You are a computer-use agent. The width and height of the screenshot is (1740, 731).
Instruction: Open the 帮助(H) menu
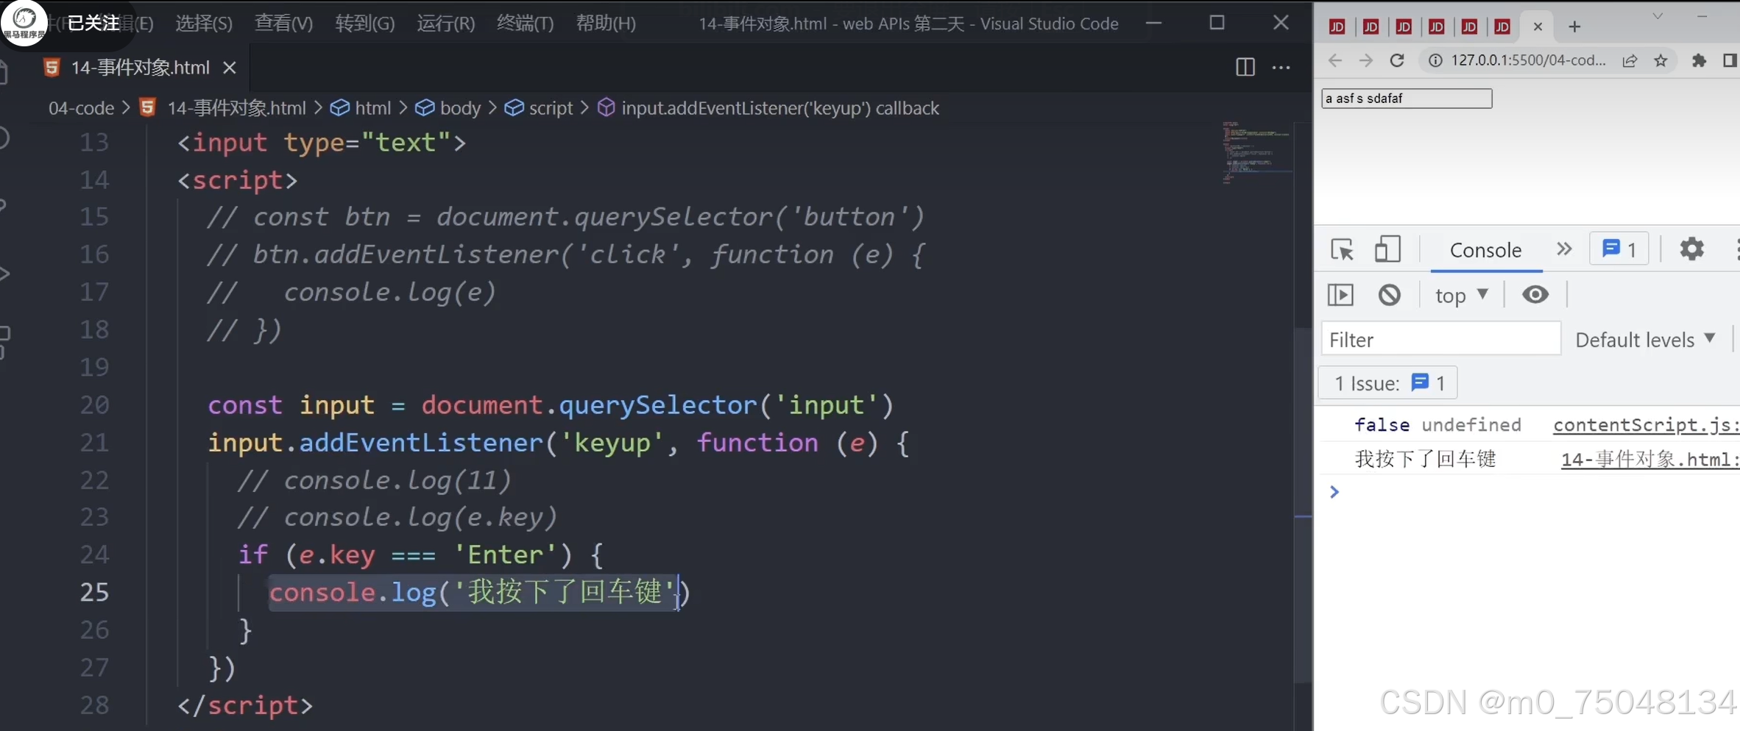pos(605,24)
